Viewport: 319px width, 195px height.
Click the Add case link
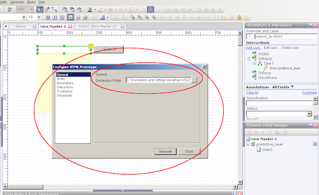coord(253,48)
